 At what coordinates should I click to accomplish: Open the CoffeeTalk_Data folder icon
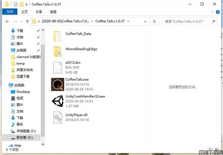tap(58, 37)
